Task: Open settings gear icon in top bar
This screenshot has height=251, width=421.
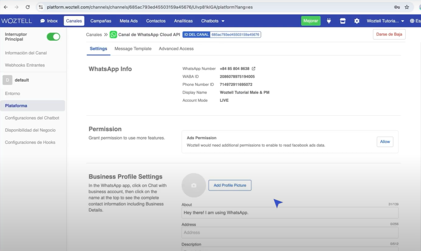Action: click(356, 21)
